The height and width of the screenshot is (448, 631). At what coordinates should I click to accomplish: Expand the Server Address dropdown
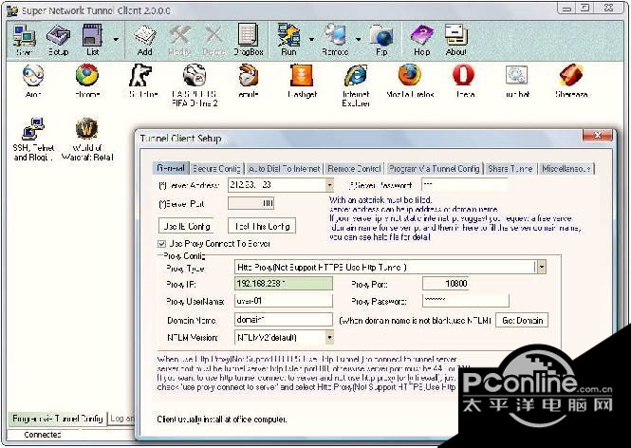329,185
